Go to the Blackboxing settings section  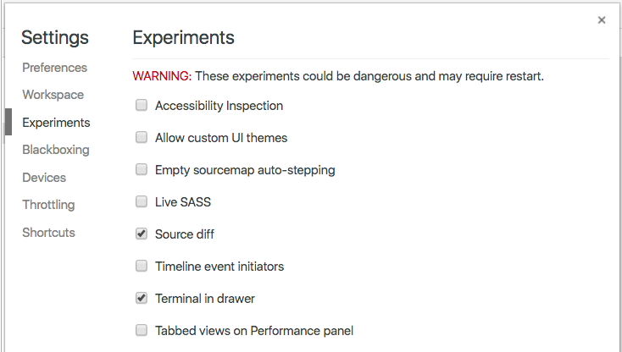[55, 150]
